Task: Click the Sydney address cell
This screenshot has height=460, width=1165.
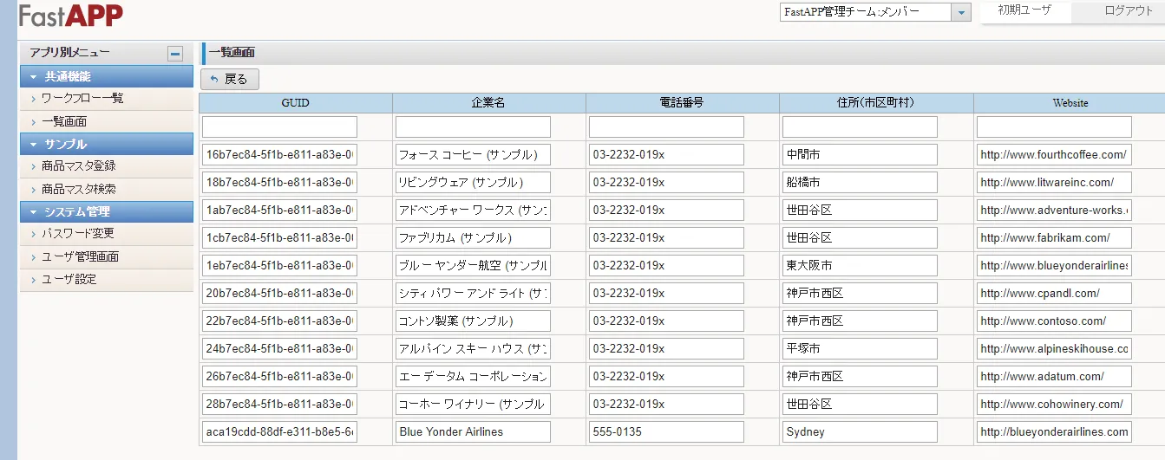Action: coord(860,432)
